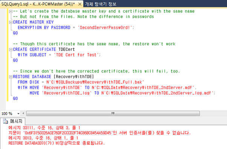
Task: Open the 100 % zoom dropdown
Action: pos(18,114)
